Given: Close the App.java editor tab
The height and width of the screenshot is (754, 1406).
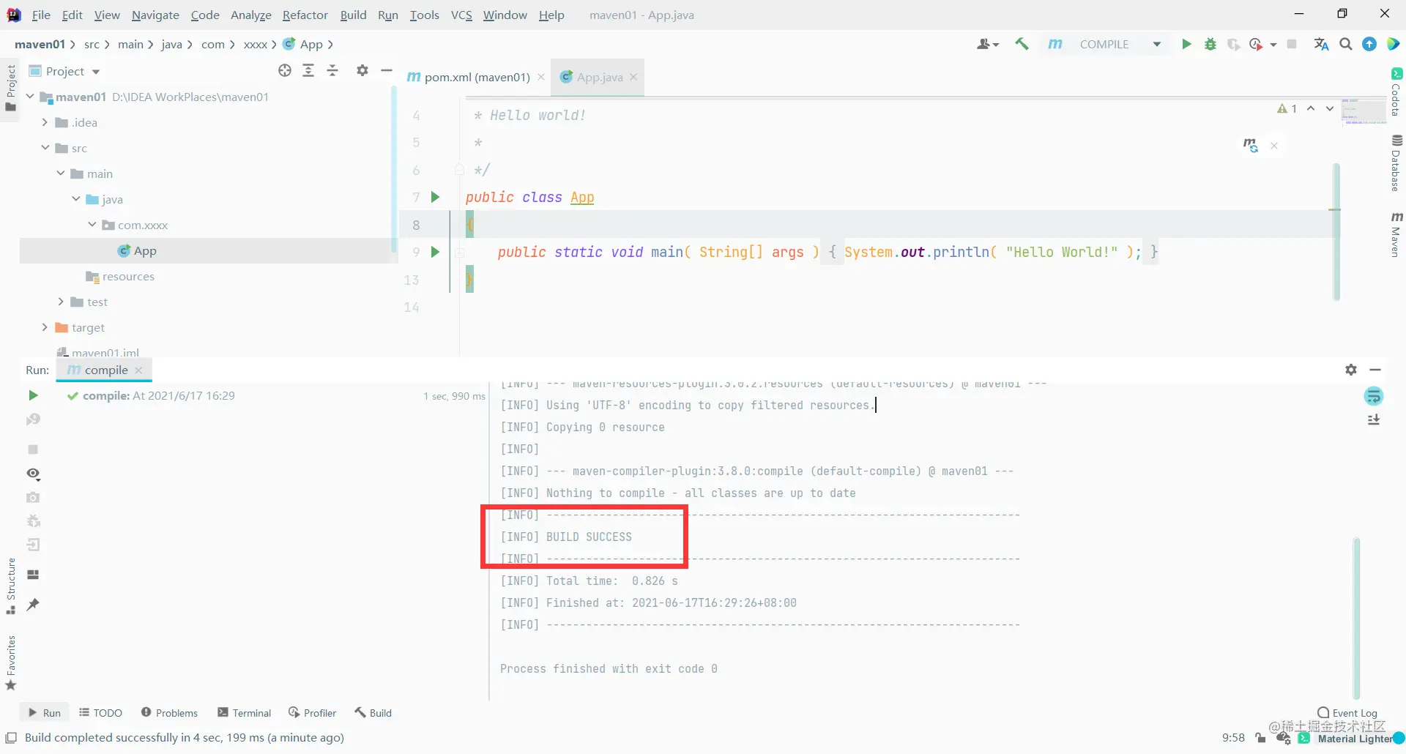Looking at the screenshot, I should point(633,76).
